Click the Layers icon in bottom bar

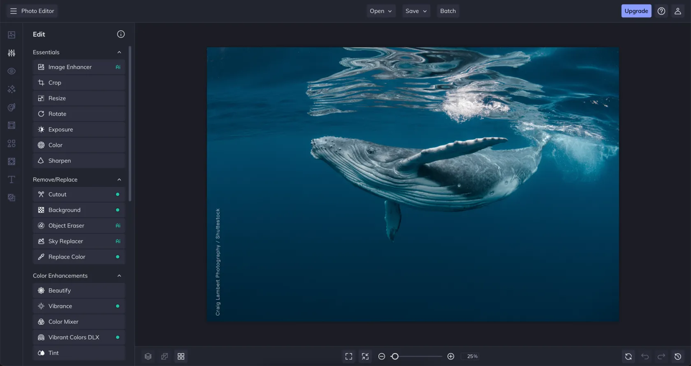[x=148, y=357]
